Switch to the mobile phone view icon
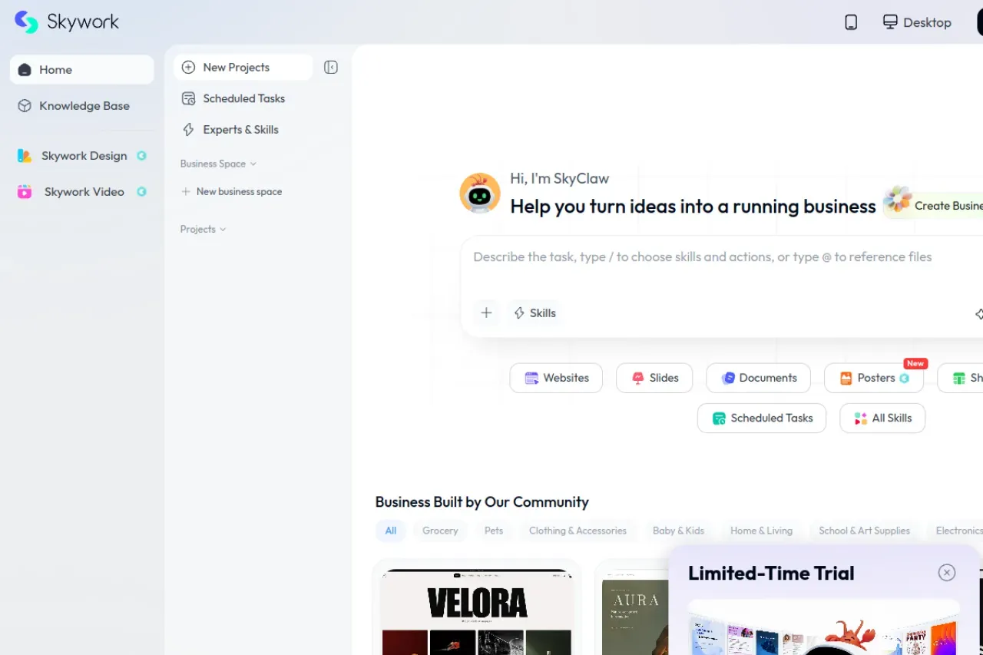The height and width of the screenshot is (655, 983). pyautogui.click(x=851, y=22)
